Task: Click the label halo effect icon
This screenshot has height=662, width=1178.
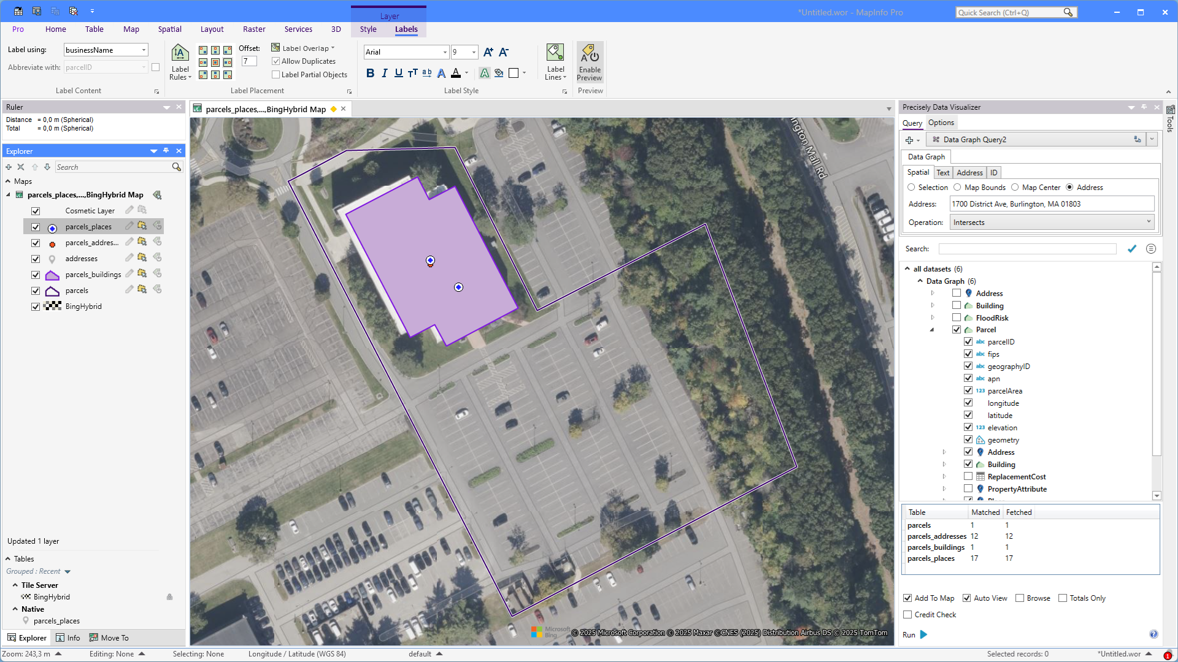Action: (485, 74)
